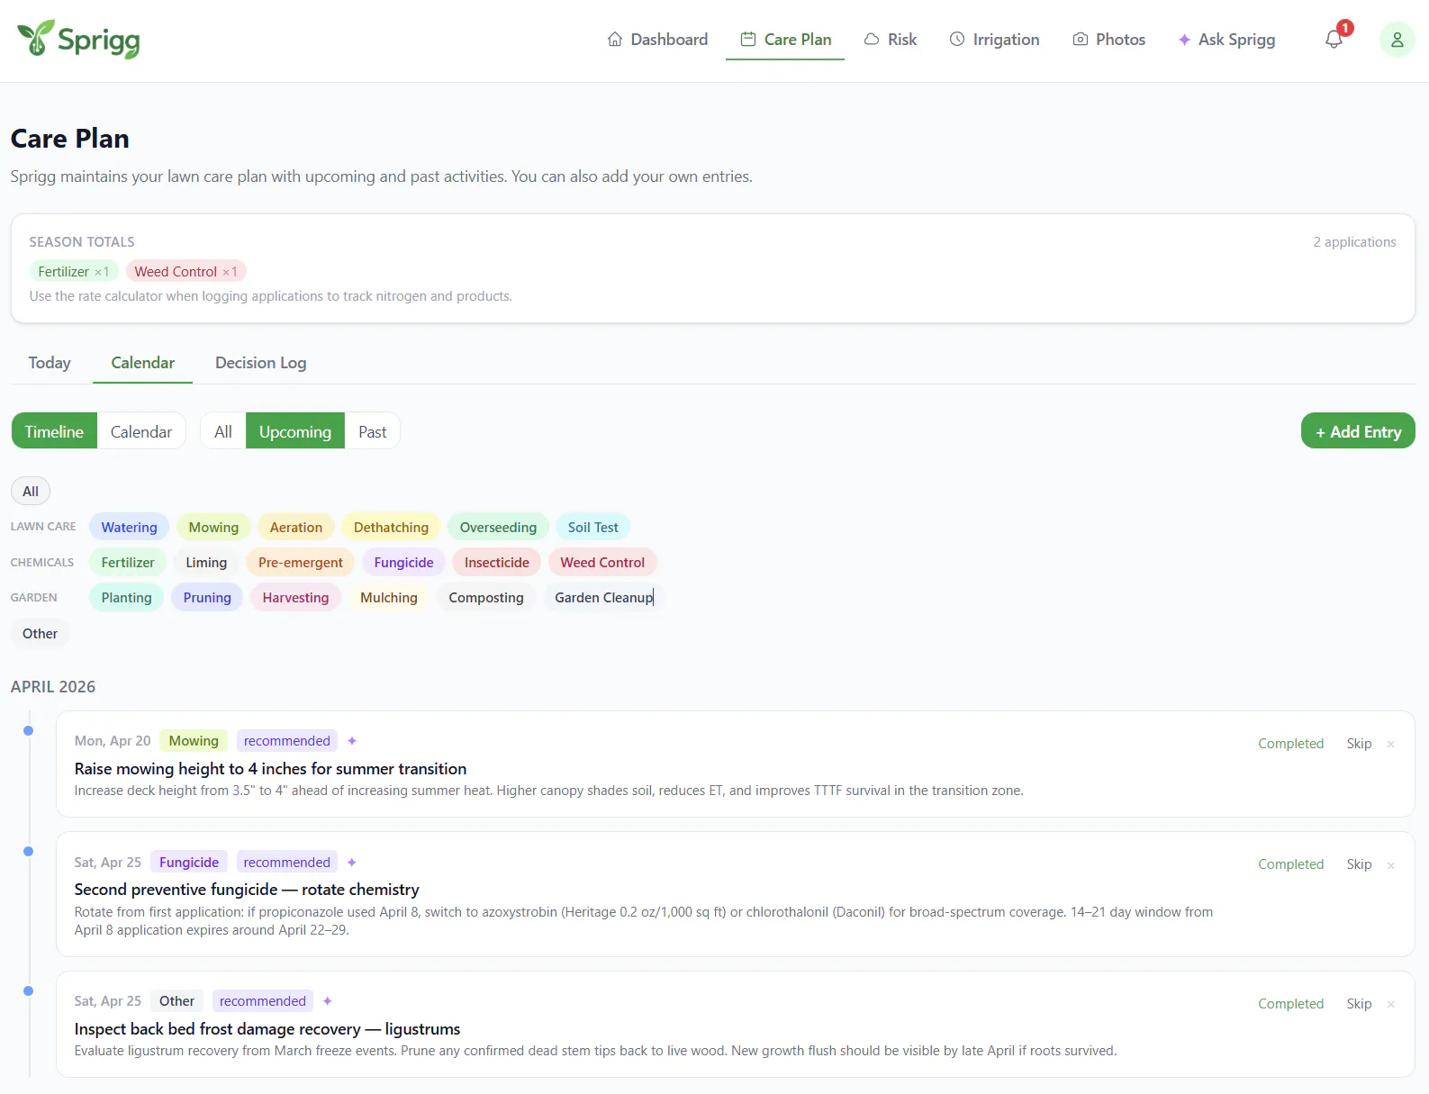Show All entries in time filter
Image resolution: width=1429 pixels, height=1094 pixels.
(x=223, y=431)
